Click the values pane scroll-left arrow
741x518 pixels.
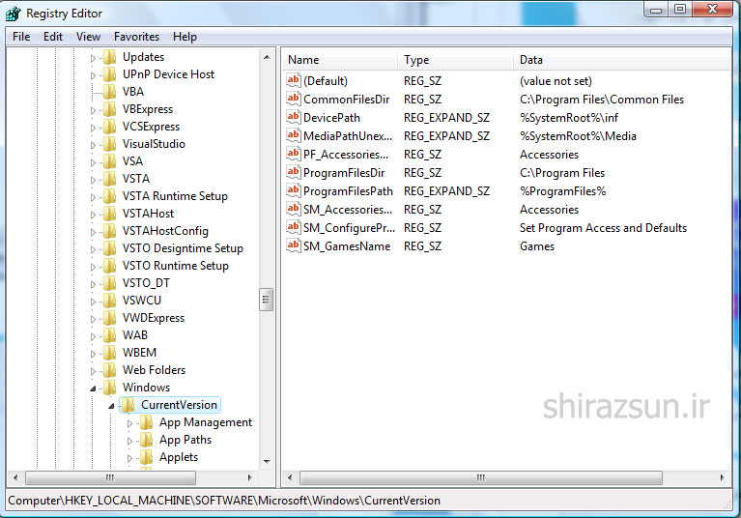[290, 477]
